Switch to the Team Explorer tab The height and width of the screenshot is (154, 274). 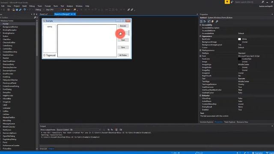click(x=229, y=122)
